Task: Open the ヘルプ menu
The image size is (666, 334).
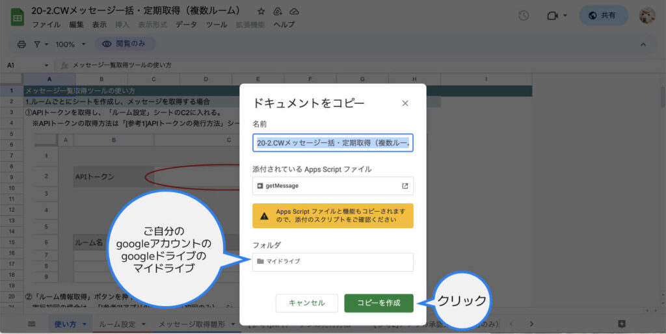Action: tap(284, 25)
